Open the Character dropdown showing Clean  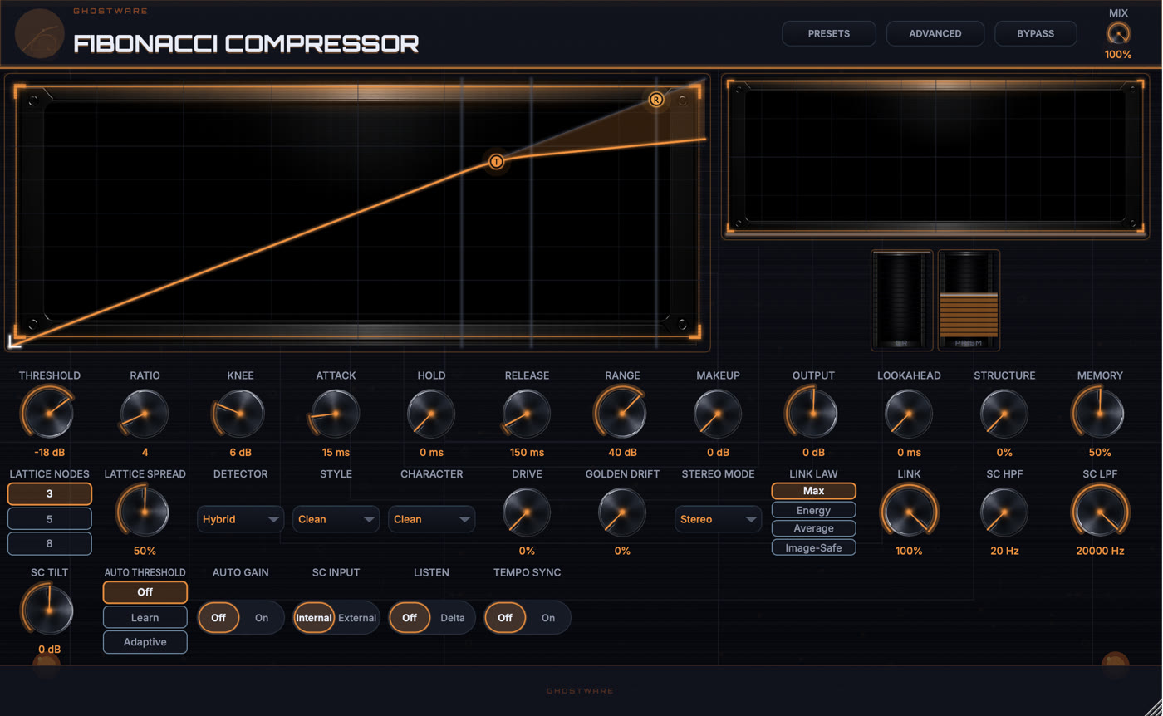(432, 519)
